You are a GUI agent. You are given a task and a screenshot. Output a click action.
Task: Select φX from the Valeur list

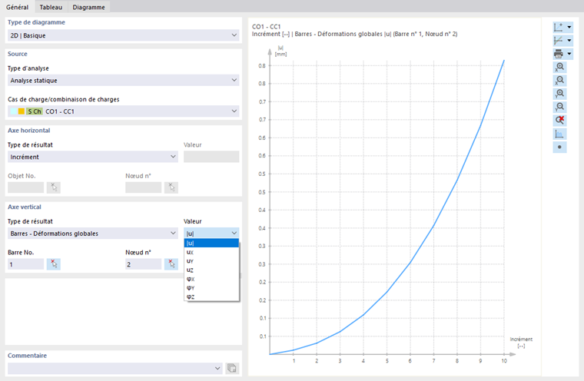click(211, 279)
